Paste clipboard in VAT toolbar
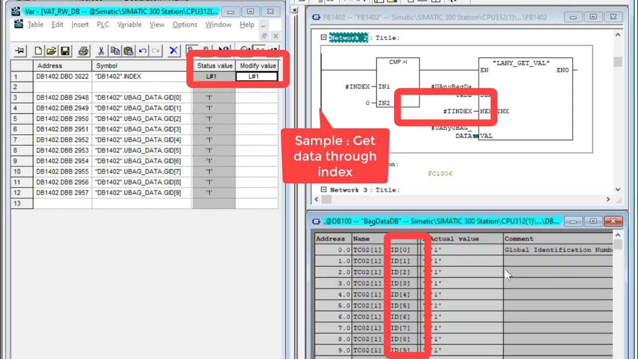This screenshot has height=359, width=638. tap(129, 50)
